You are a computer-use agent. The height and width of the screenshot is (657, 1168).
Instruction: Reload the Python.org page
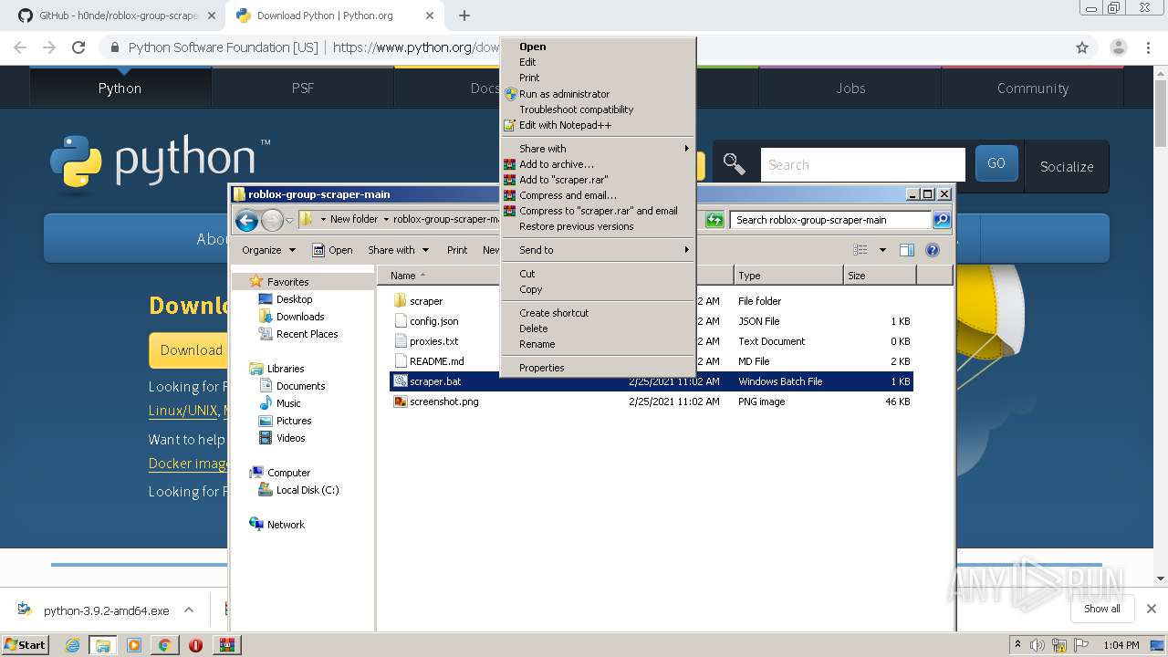(78, 47)
